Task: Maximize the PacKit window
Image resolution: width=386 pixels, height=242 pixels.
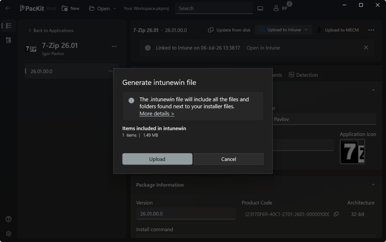Action: 361,5
